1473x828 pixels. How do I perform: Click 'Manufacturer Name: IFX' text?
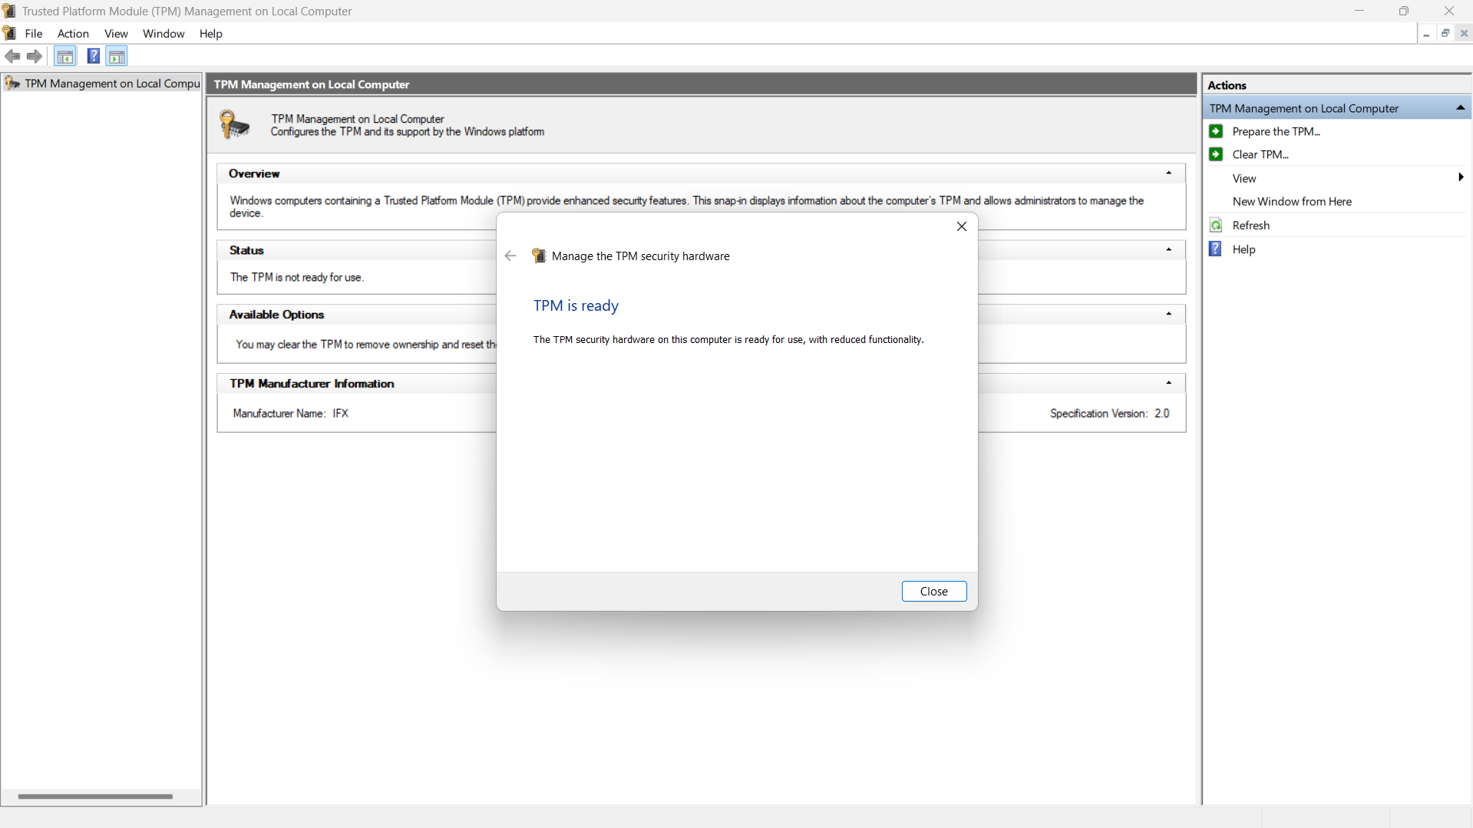click(x=291, y=413)
